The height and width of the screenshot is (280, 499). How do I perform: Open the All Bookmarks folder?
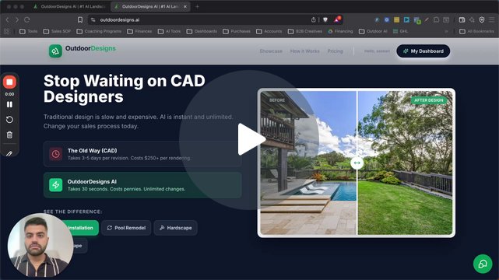coord(476,31)
